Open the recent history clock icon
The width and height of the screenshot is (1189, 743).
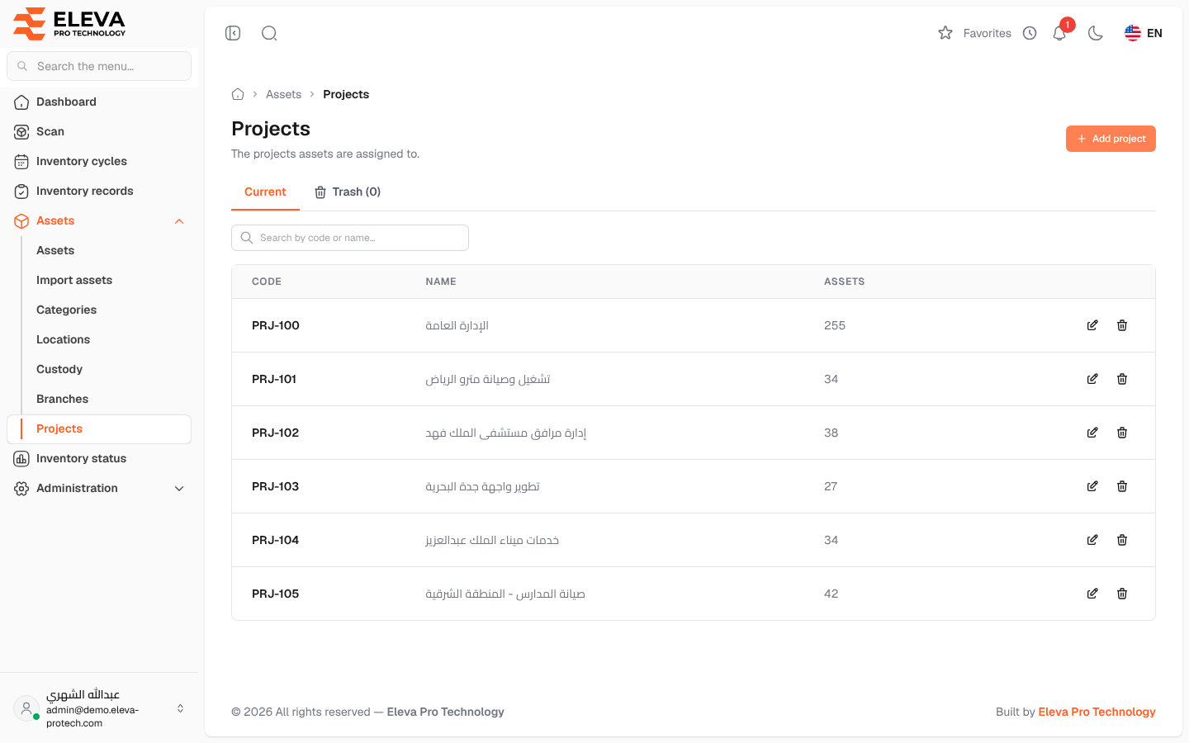1030,33
